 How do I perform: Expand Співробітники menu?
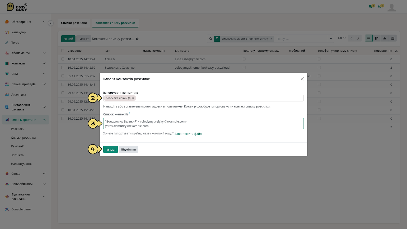click(x=44, y=184)
